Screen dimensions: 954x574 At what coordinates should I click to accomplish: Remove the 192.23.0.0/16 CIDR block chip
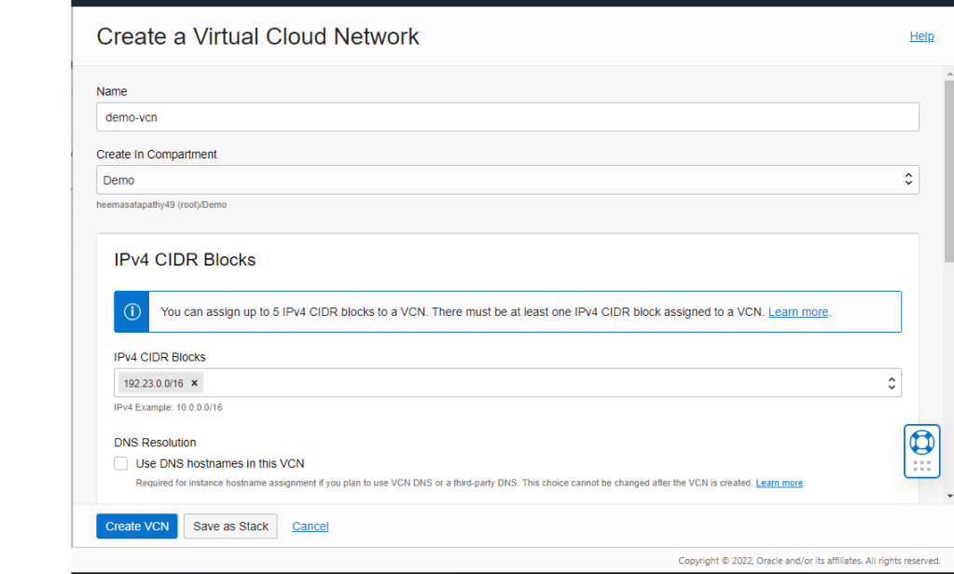point(194,383)
